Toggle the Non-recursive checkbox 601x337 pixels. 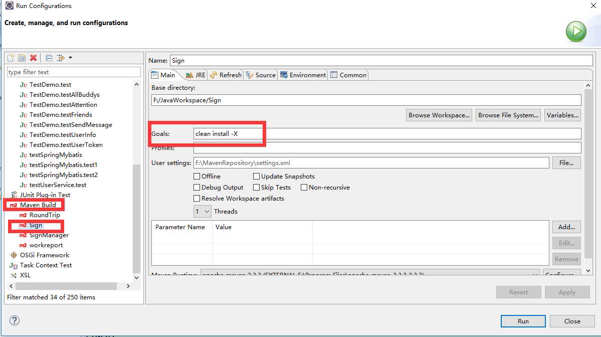(x=304, y=188)
